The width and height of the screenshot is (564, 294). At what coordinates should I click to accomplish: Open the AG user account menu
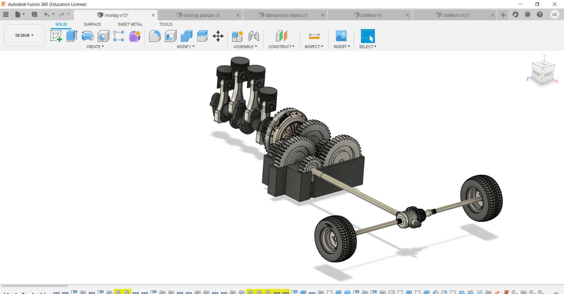555,14
